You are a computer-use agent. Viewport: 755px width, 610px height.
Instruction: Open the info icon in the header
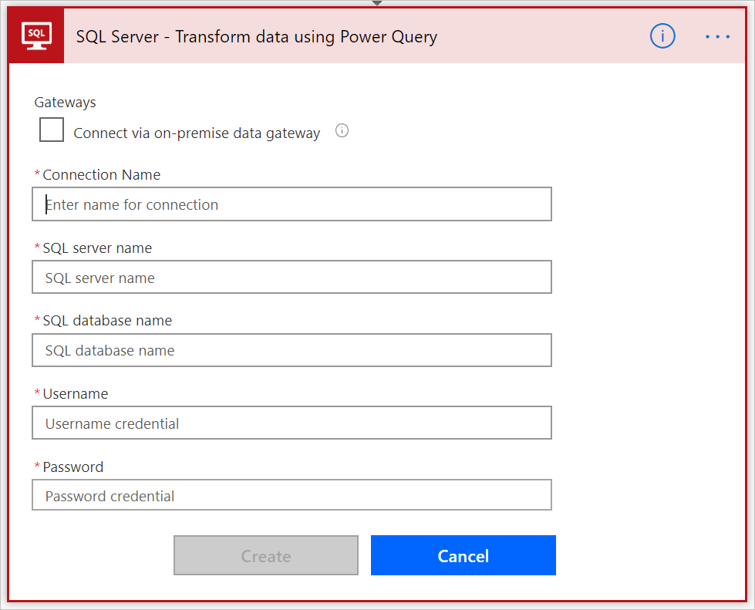pos(662,36)
